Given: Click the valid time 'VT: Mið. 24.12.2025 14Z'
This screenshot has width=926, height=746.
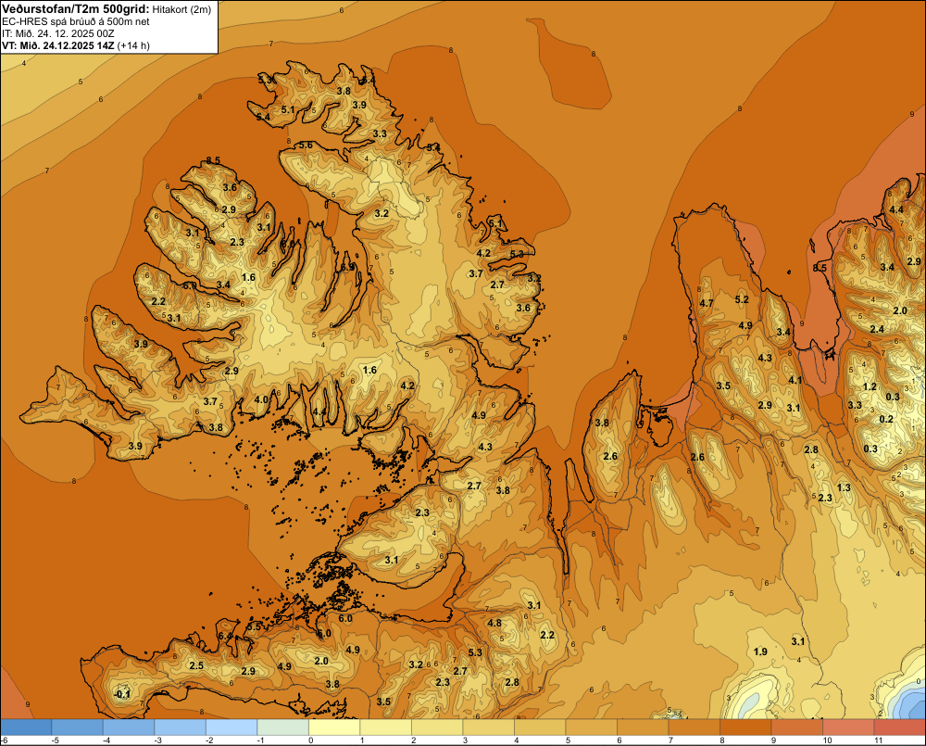Looking at the screenshot, I should 58,45.
